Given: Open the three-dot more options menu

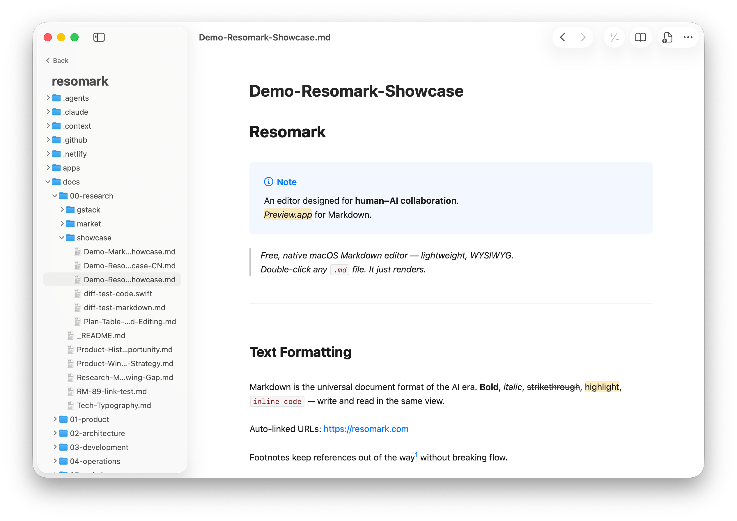Looking at the screenshot, I should 688,37.
